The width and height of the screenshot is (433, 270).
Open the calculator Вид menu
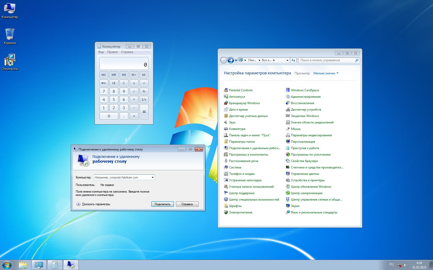coord(101,52)
